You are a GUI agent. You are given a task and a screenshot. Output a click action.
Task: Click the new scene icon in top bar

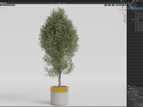pyautogui.click(x=133, y=1)
